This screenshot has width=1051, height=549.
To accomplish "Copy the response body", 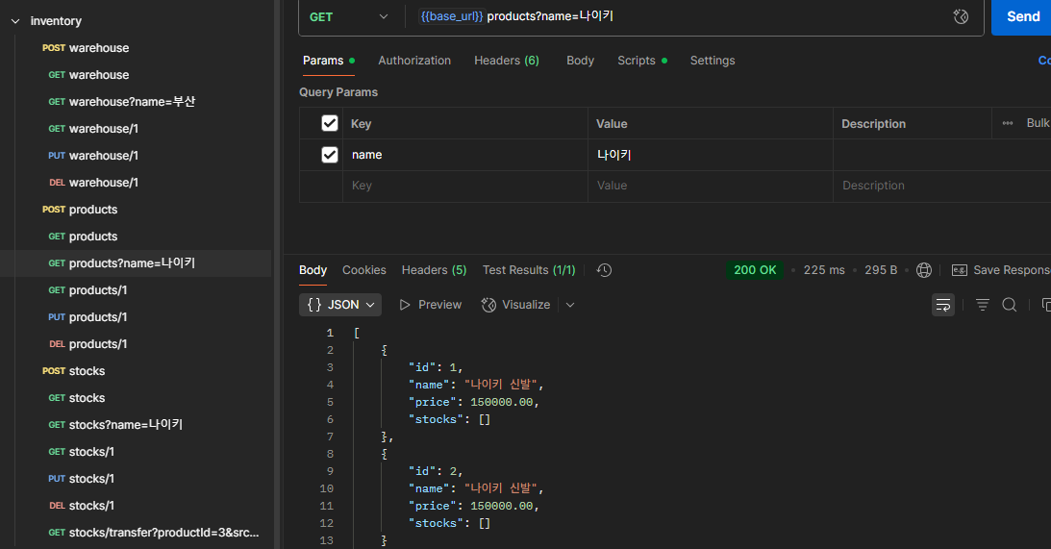I will (x=1045, y=305).
